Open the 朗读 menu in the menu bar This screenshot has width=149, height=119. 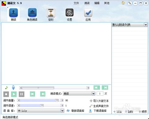(x=87, y=3)
